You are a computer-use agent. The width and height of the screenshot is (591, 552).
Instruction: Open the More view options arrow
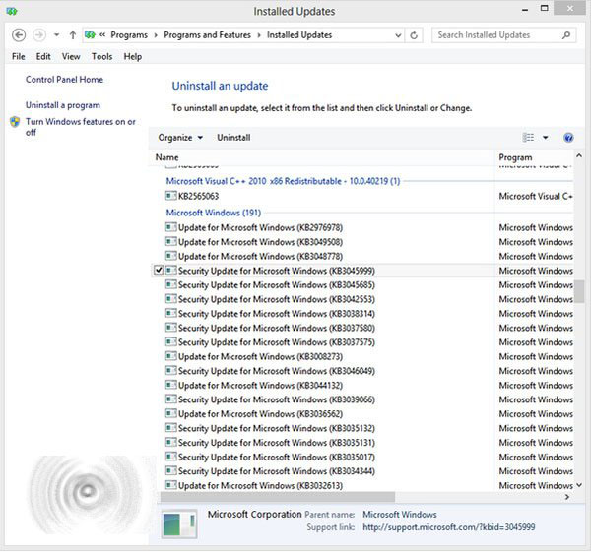546,138
